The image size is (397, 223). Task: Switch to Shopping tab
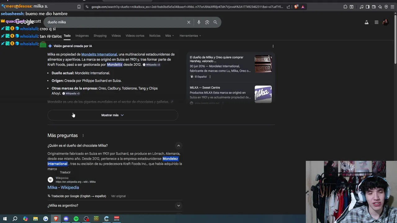tap(100, 36)
